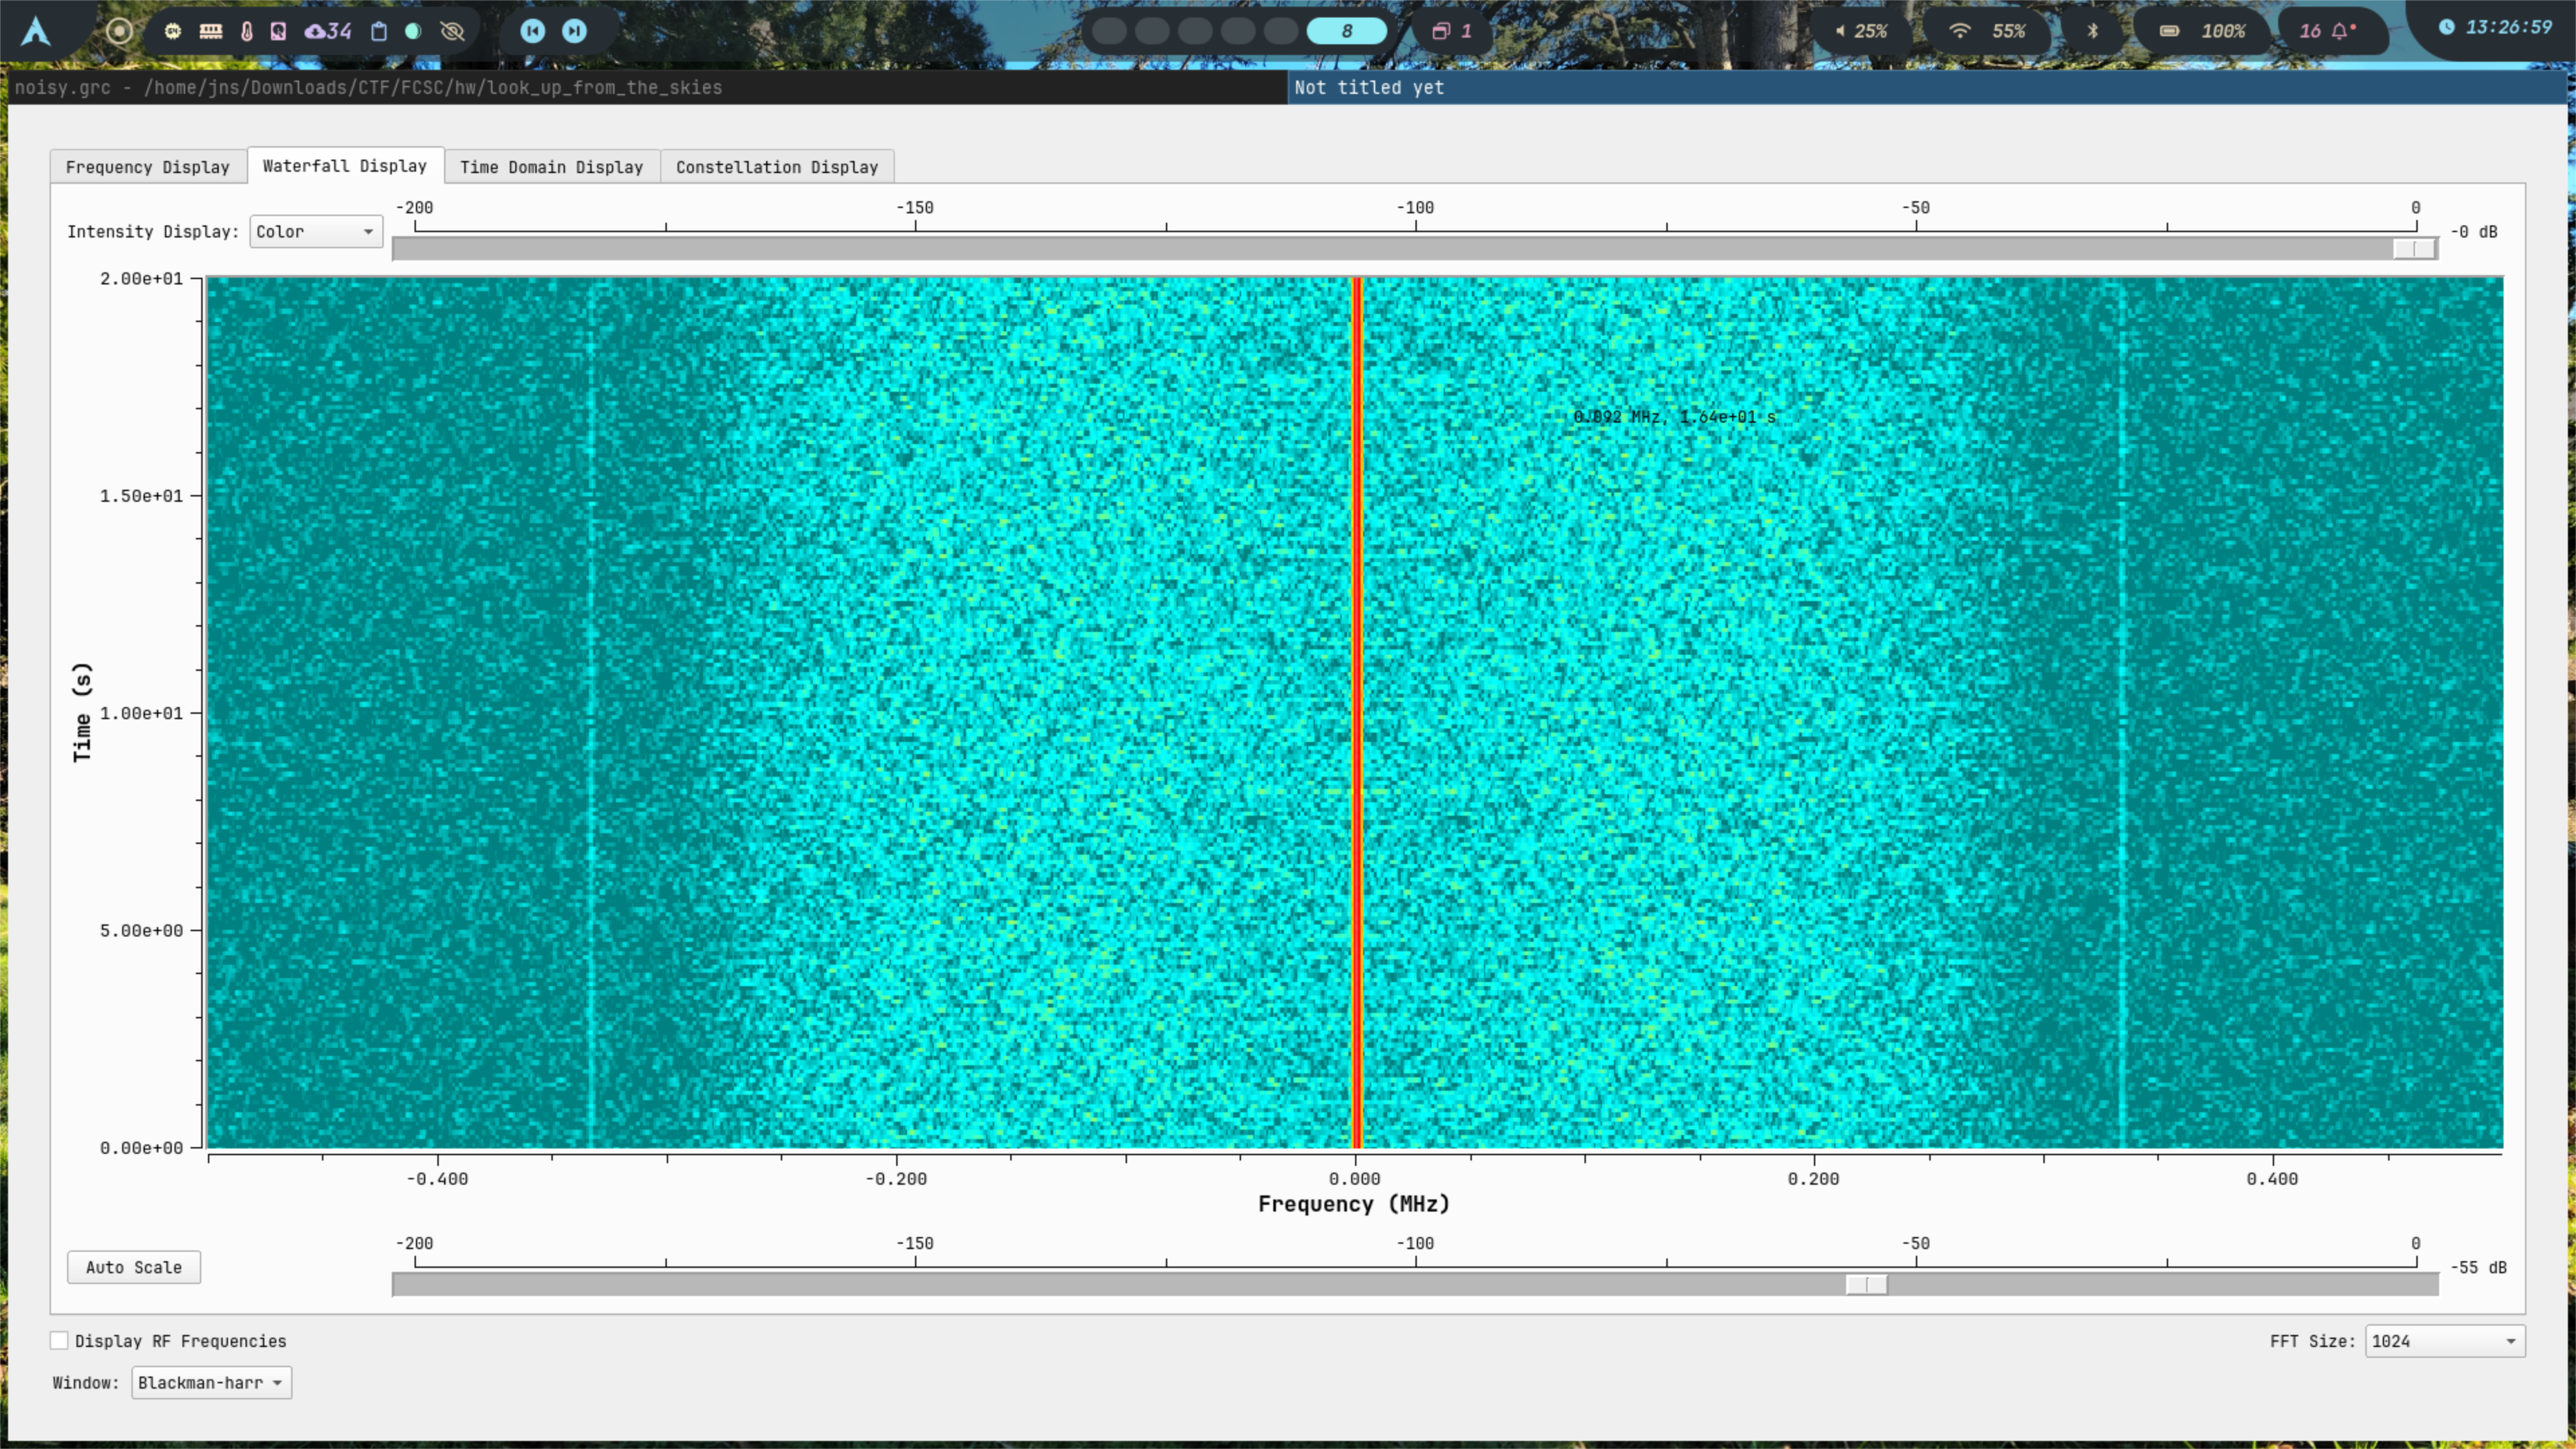Enable Display RF Frequencies checkbox
Viewport: 2576px width, 1449px height.
[x=60, y=1340]
